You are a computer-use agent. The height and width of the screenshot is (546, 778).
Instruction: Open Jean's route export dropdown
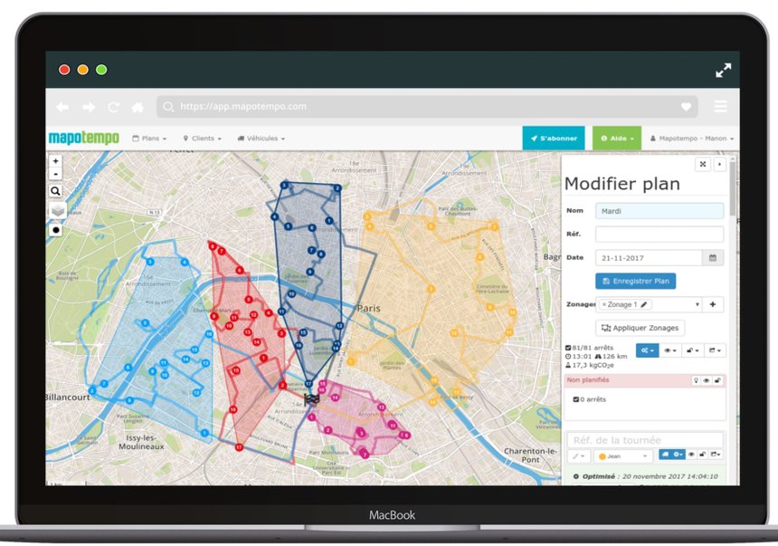(716, 454)
